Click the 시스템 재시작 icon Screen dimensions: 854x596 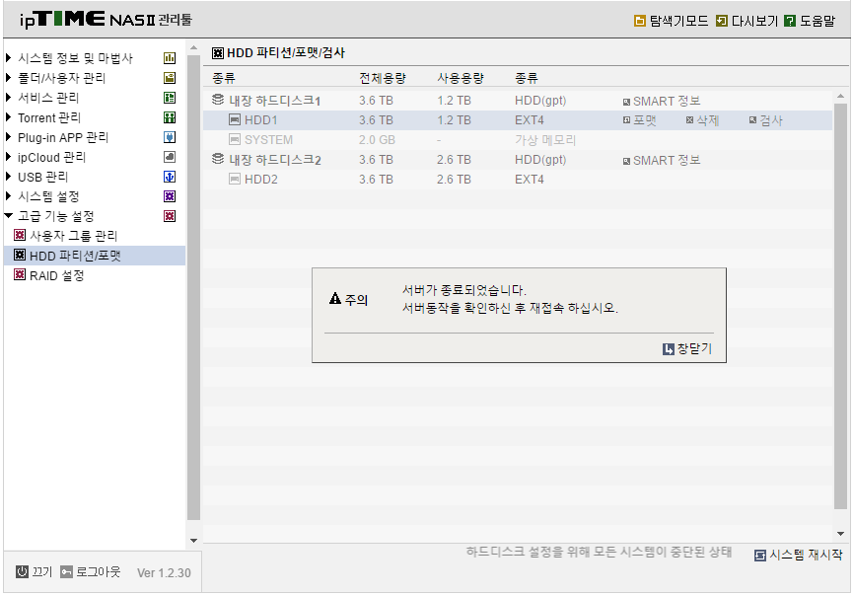[x=759, y=556]
